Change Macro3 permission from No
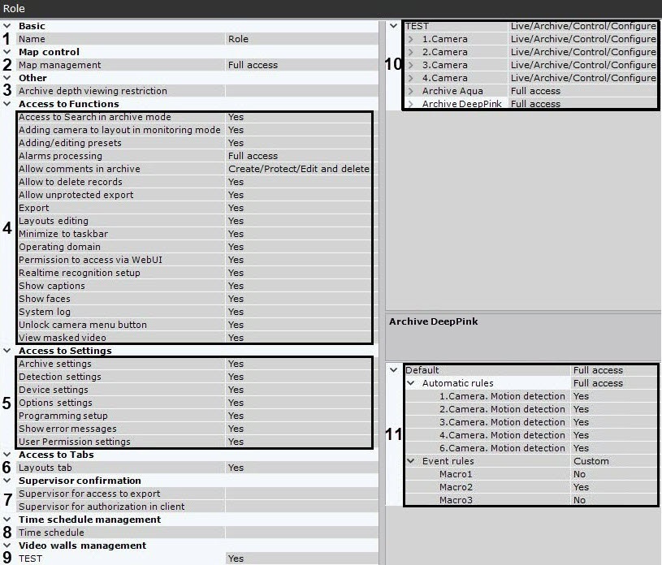Viewport: 662px width, 565px height. [614, 500]
